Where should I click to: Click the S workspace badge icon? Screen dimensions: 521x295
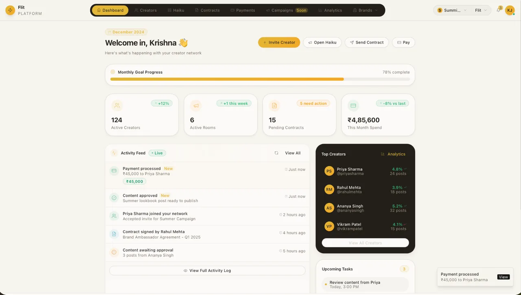(x=440, y=10)
